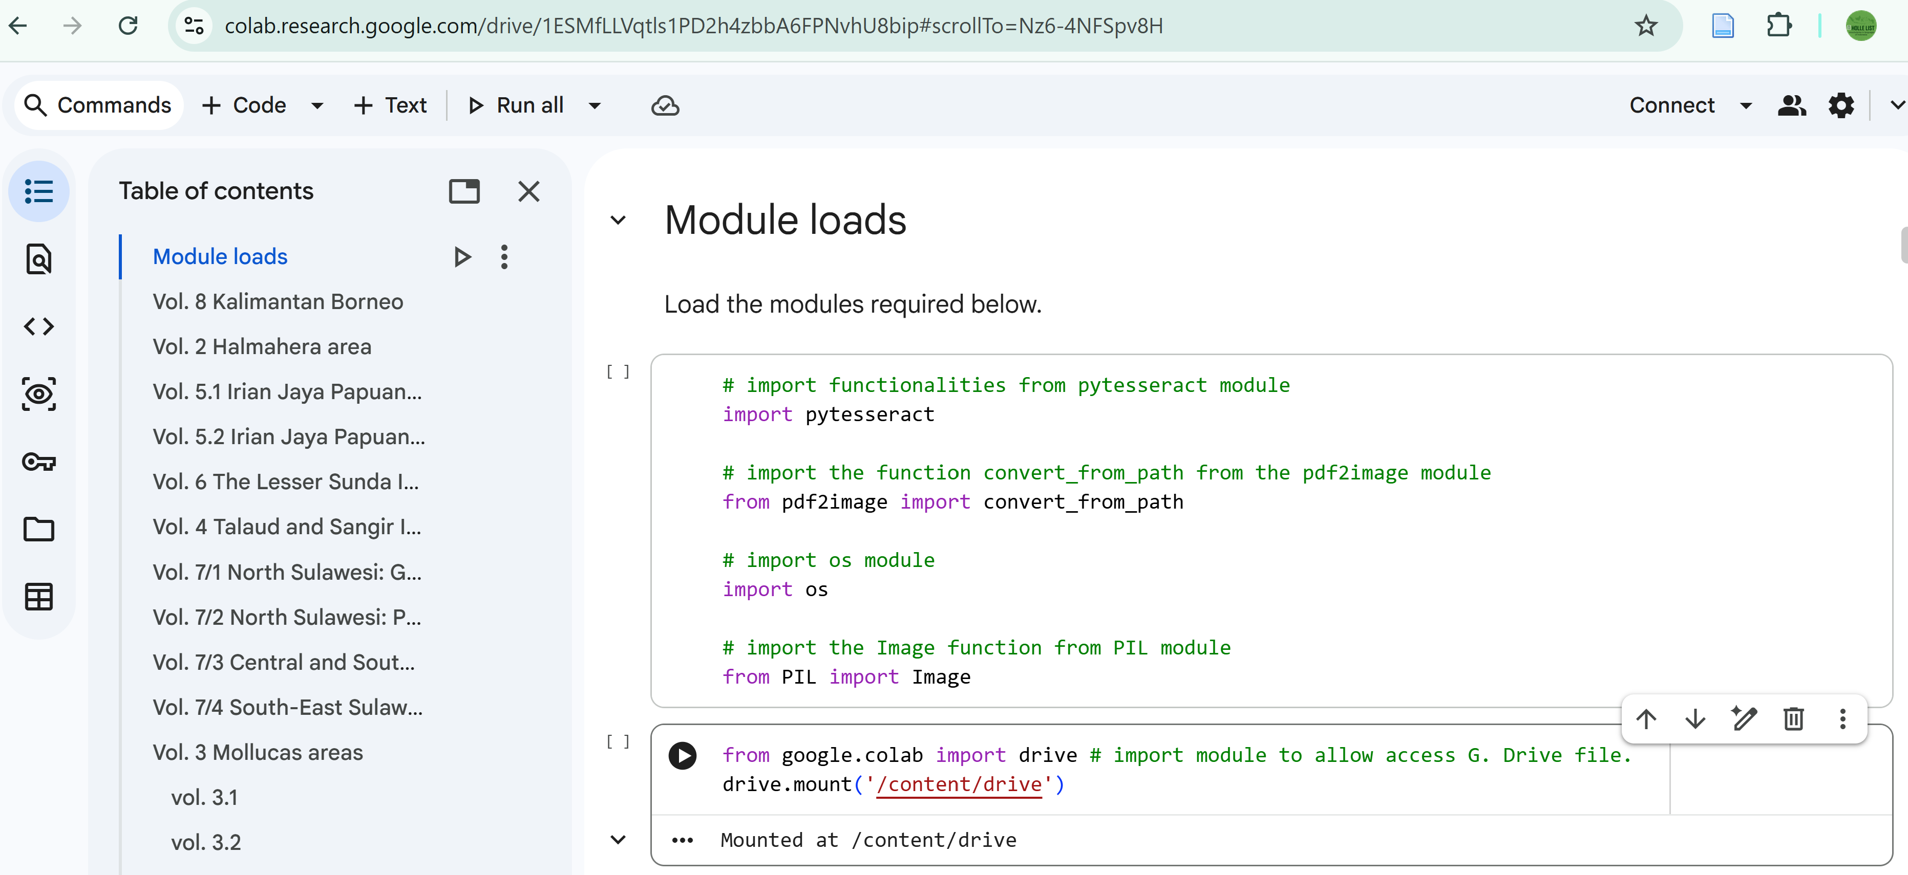Run the google.colab drive cell
The image size is (1908, 875).
[x=682, y=756]
